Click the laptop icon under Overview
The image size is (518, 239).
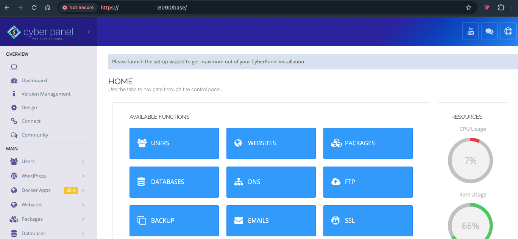pyautogui.click(x=14, y=67)
